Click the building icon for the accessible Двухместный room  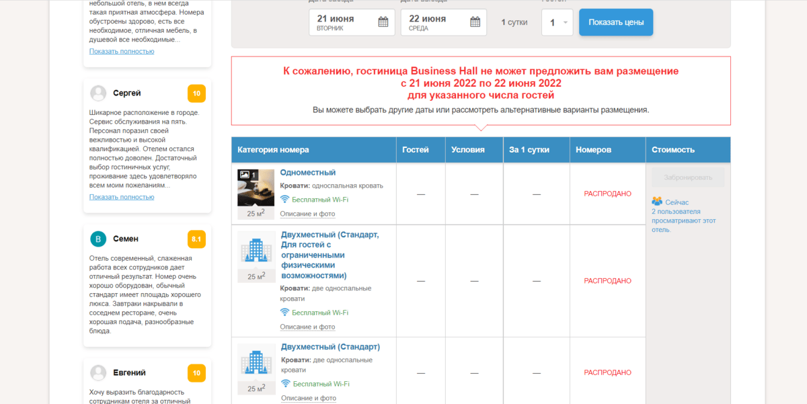point(256,250)
